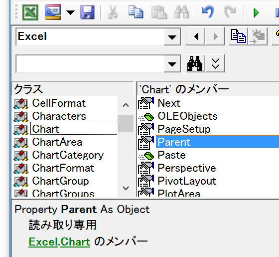Select the PageSetup member
Viewport: 279px width, 257px height.
click(184, 129)
